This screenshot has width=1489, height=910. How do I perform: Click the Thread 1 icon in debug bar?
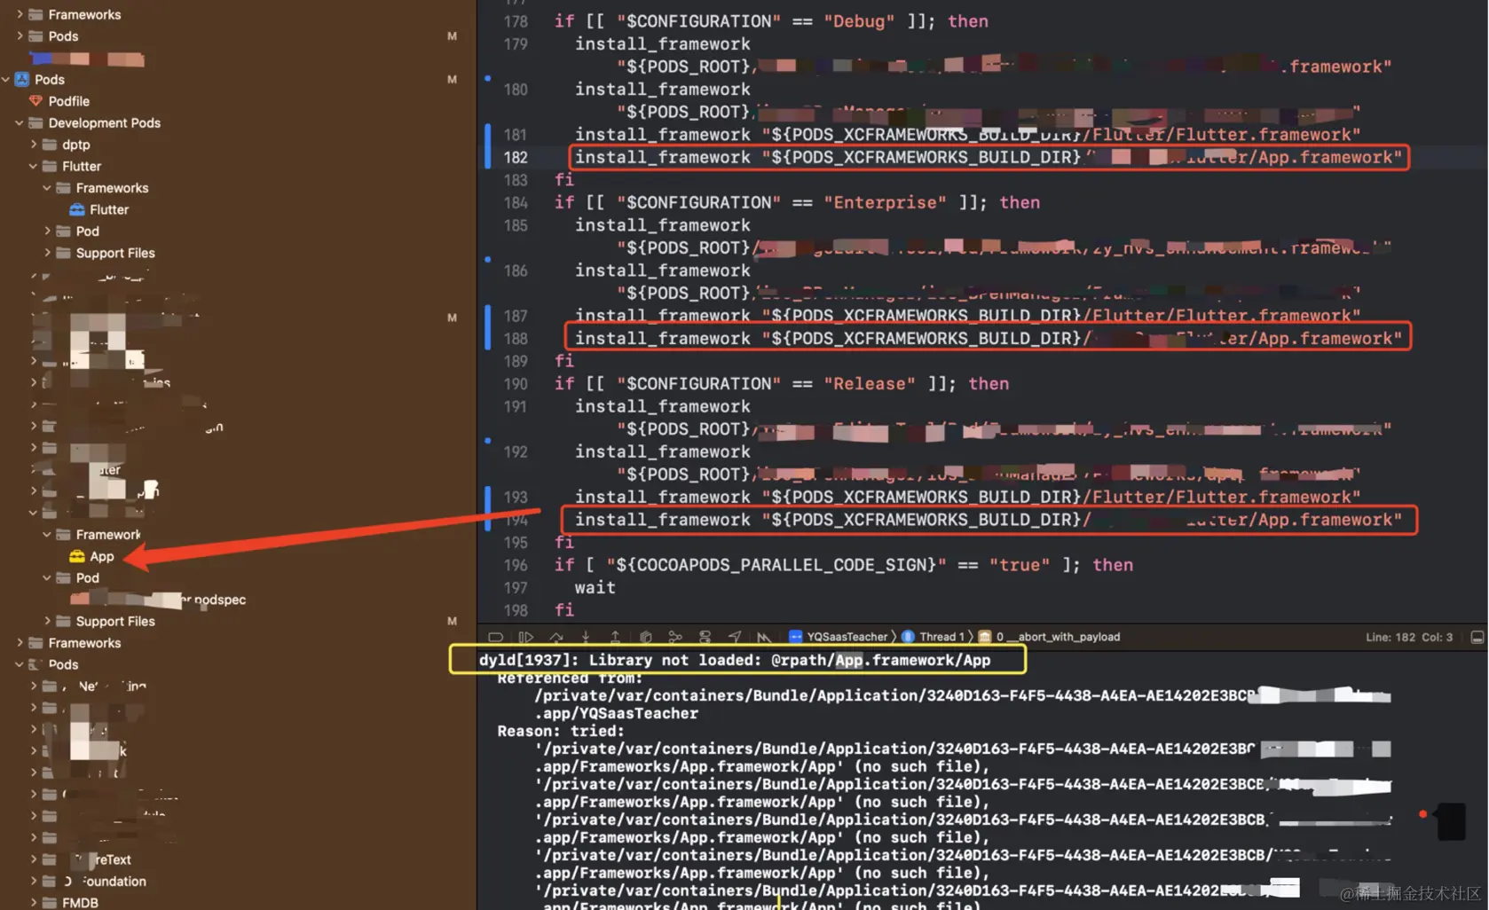(x=908, y=637)
